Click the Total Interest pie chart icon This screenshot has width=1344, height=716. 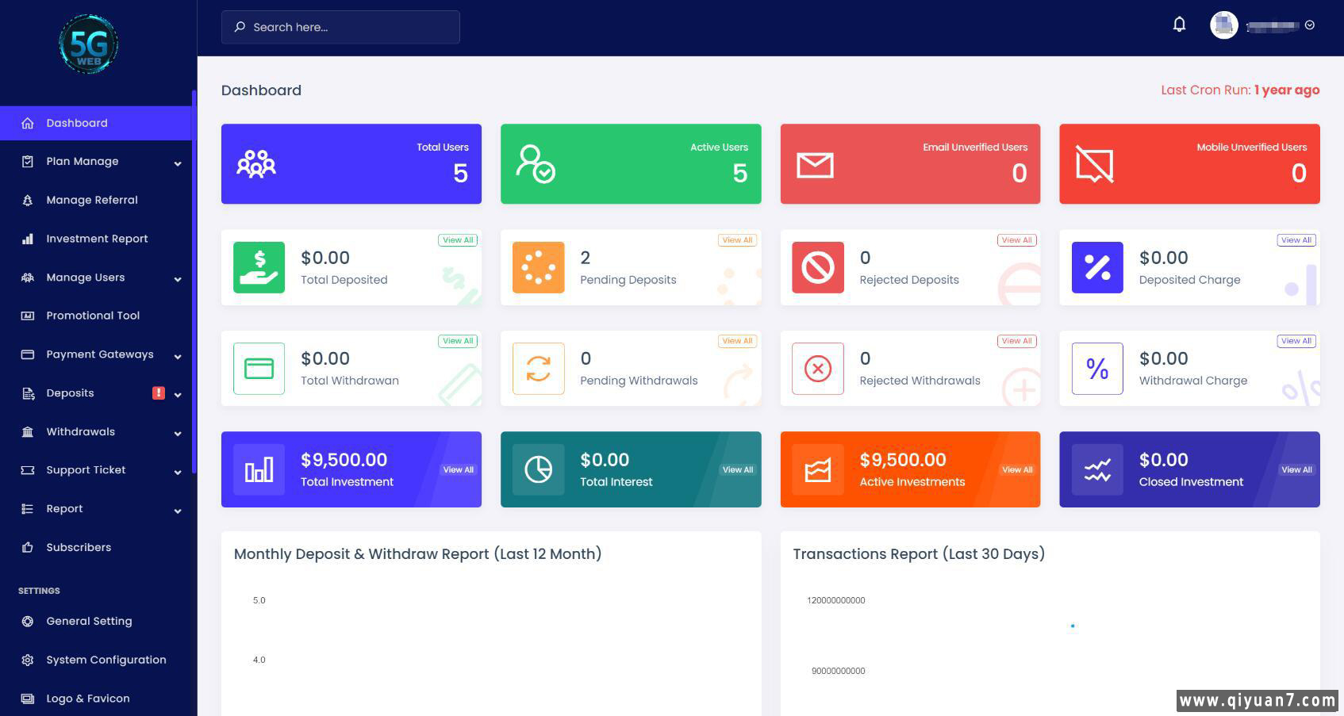tap(538, 470)
